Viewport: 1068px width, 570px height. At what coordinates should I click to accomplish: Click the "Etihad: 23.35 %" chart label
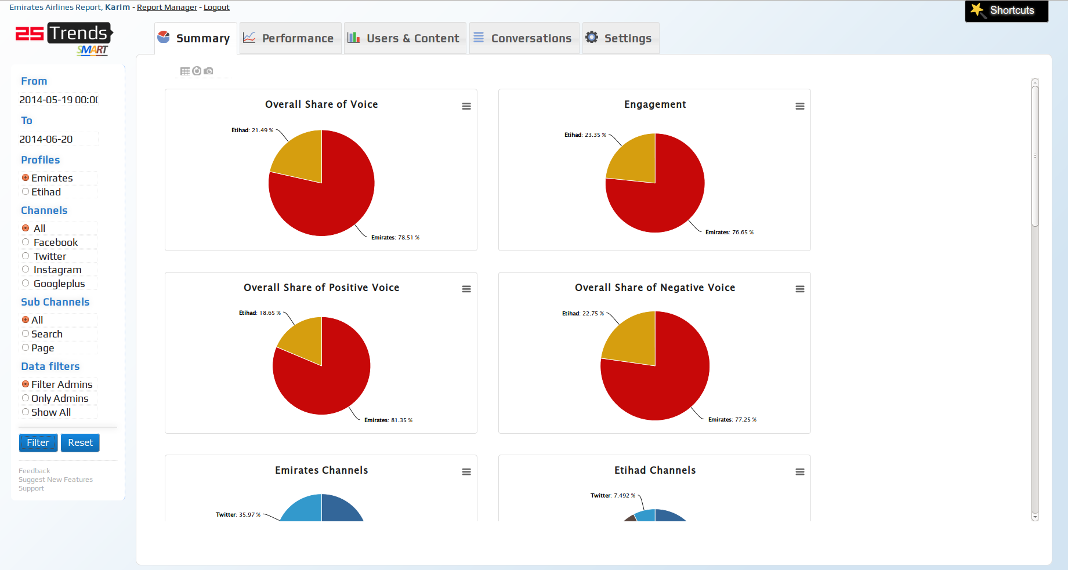585,135
